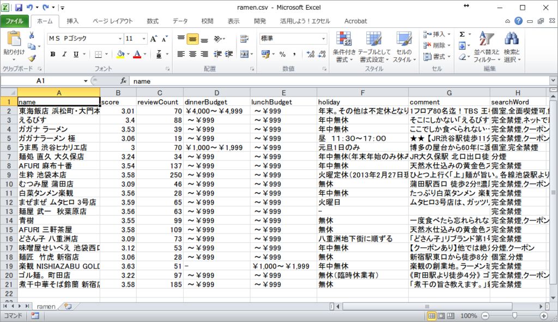Switch to Acrobat ribbon tab
Image resolution: width=558 pixels, height=322 pixels.
(x=355, y=21)
